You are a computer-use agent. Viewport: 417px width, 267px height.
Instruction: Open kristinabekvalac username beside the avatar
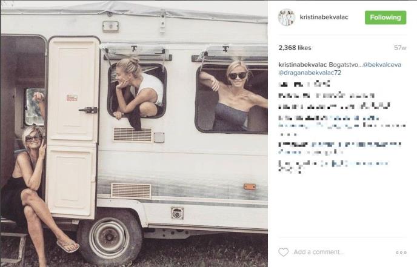324,17
